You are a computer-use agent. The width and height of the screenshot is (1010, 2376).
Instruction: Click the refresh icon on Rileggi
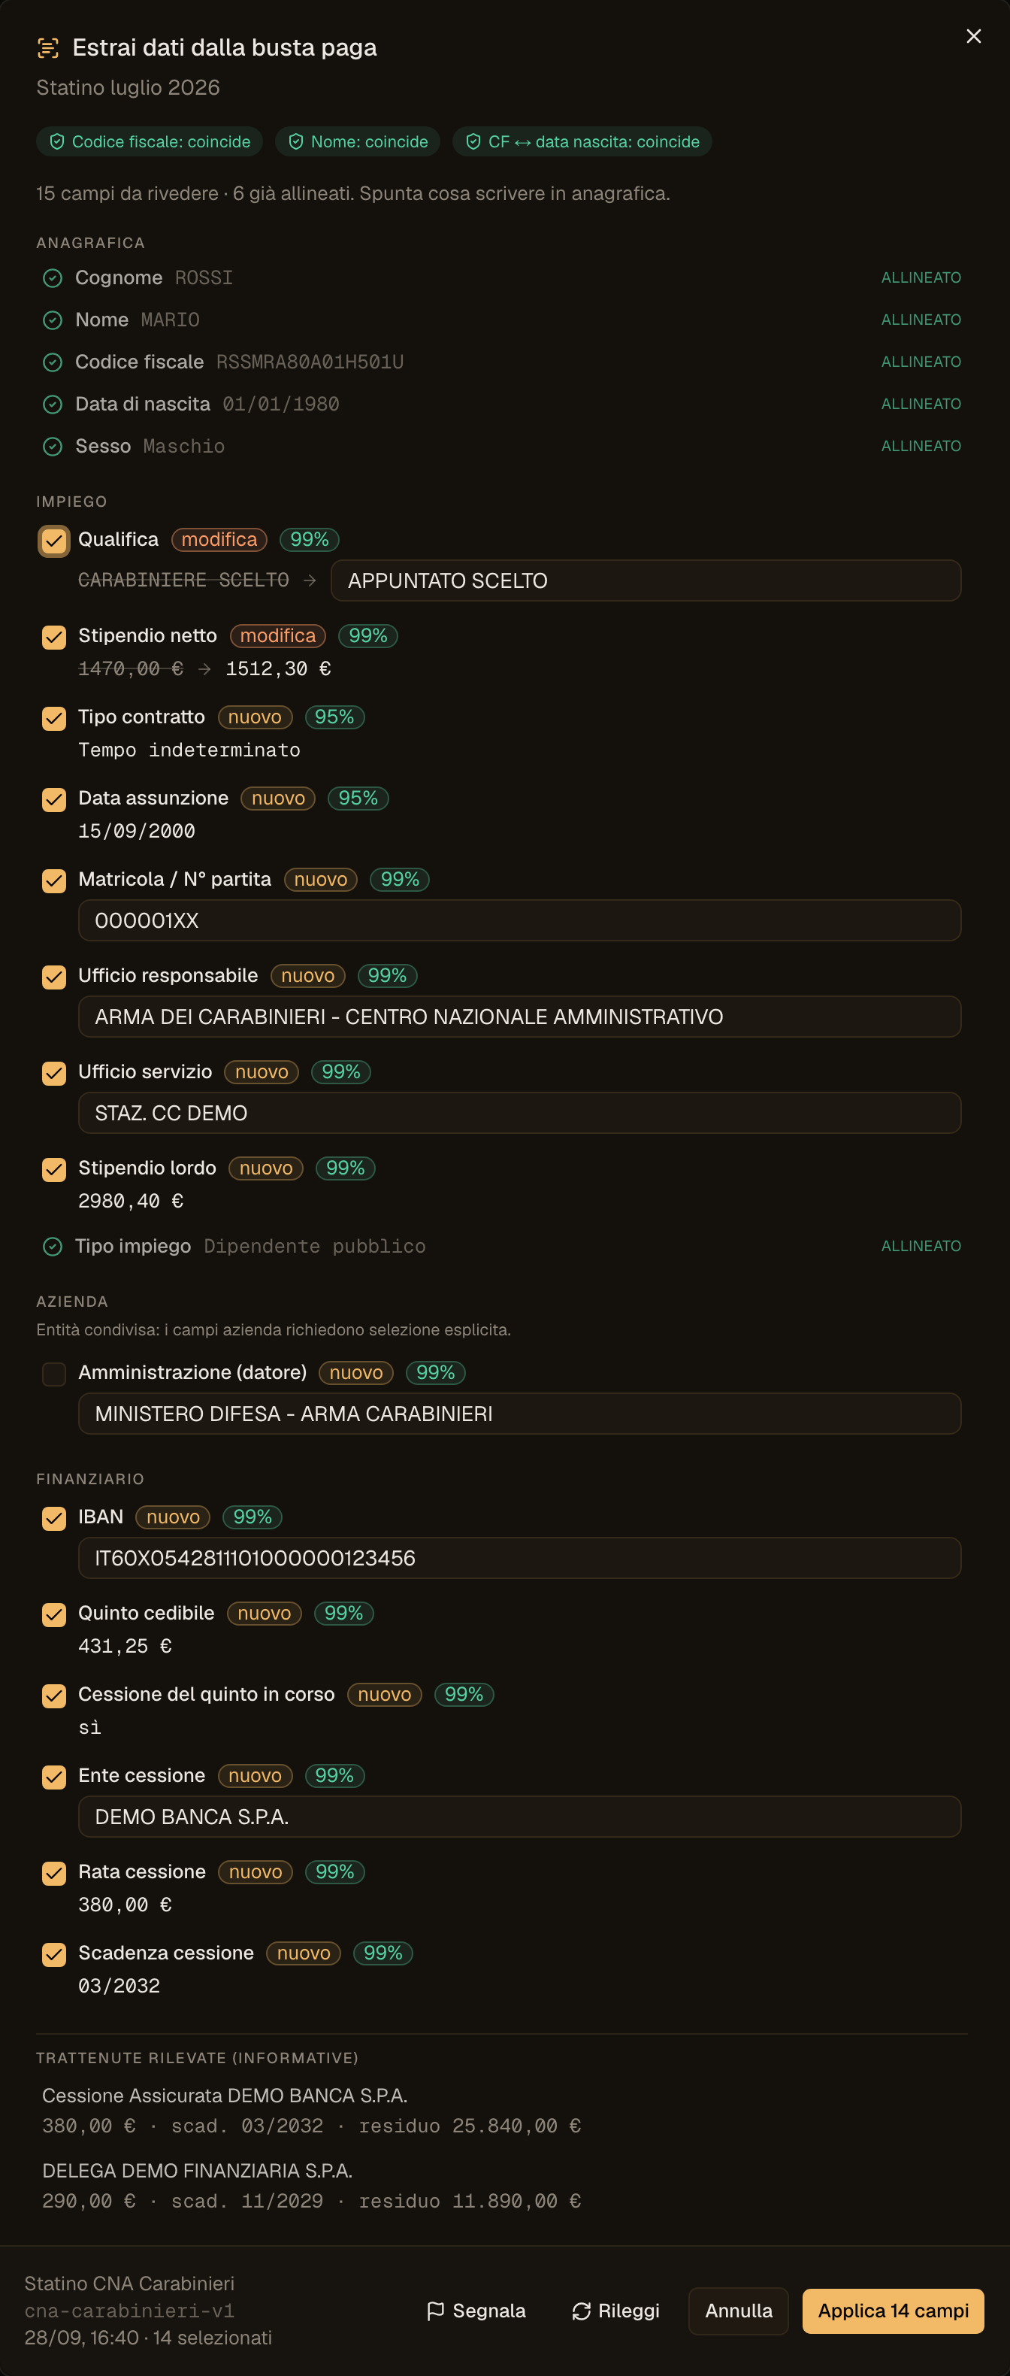tap(582, 2311)
